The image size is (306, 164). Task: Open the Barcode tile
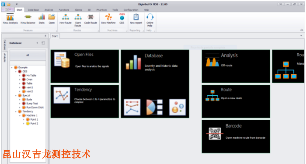(x=236, y=136)
